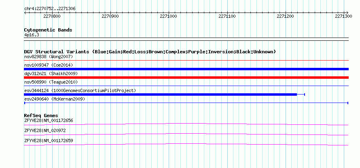Click ruler tick label 2270800
Image resolution: width=360 pixels, height=168 pixels.
[52, 16]
